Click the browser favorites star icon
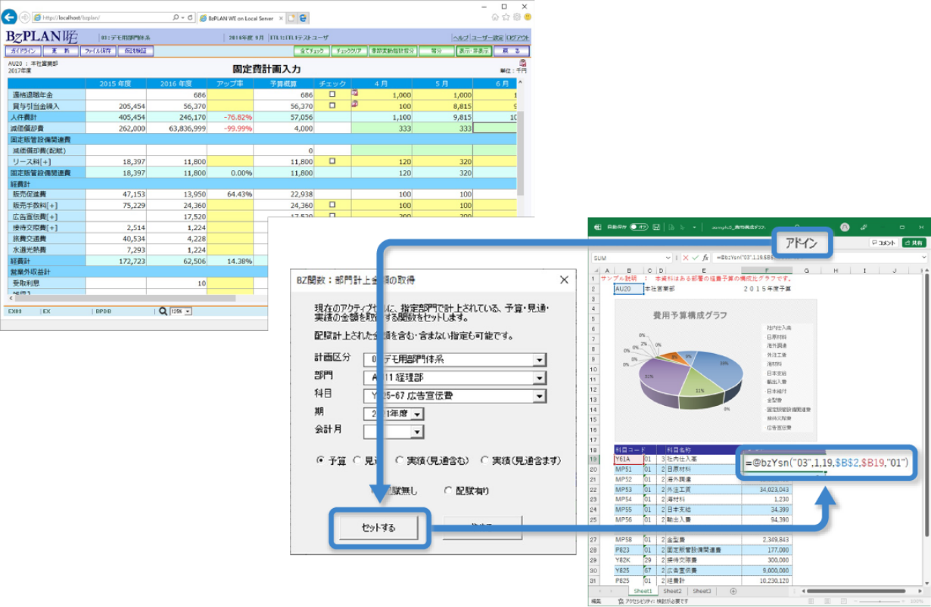The width and height of the screenshot is (931, 607). click(x=506, y=17)
